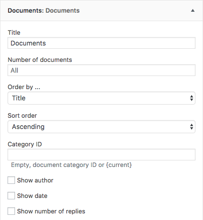Collapse the Documents widget with triangle icon
The width and height of the screenshot is (203, 220).
click(193, 10)
